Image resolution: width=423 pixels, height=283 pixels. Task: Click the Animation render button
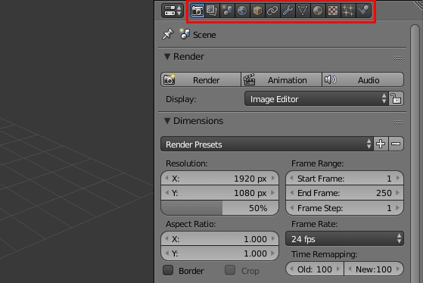pos(281,79)
